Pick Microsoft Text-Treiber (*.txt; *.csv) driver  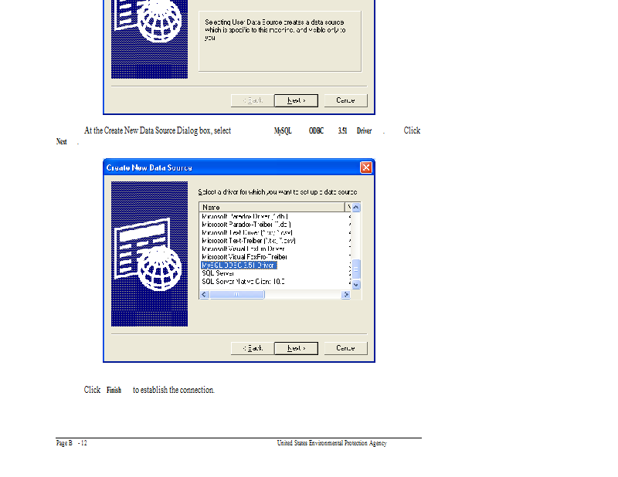coord(249,241)
